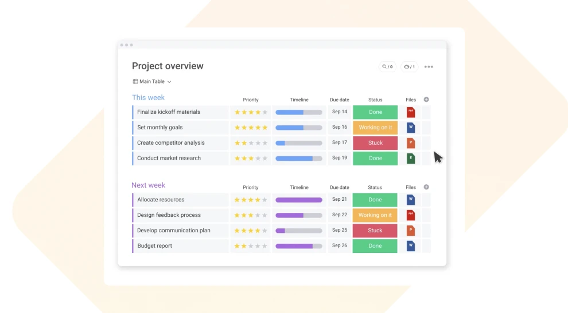Image resolution: width=568 pixels, height=313 pixels.
Task: Change Done status of Finalize kickoff materials
Action: 375,112
